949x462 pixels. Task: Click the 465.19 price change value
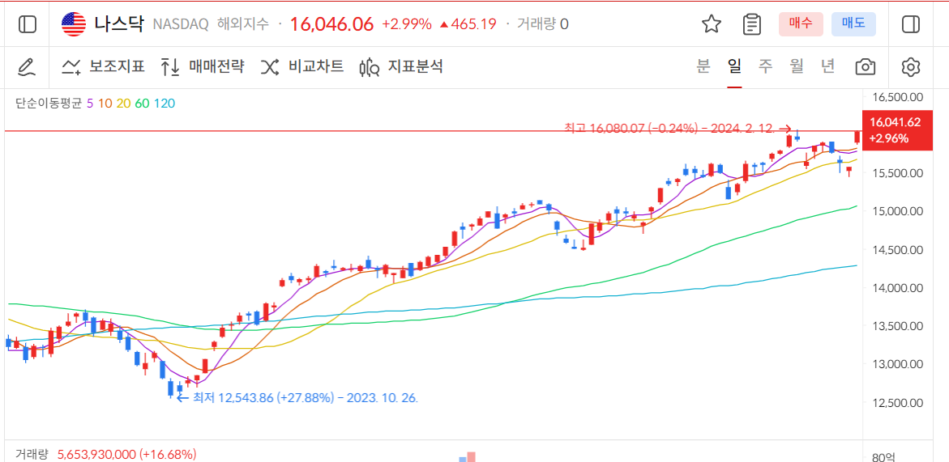pyautogui.click(x=472, y=24)
